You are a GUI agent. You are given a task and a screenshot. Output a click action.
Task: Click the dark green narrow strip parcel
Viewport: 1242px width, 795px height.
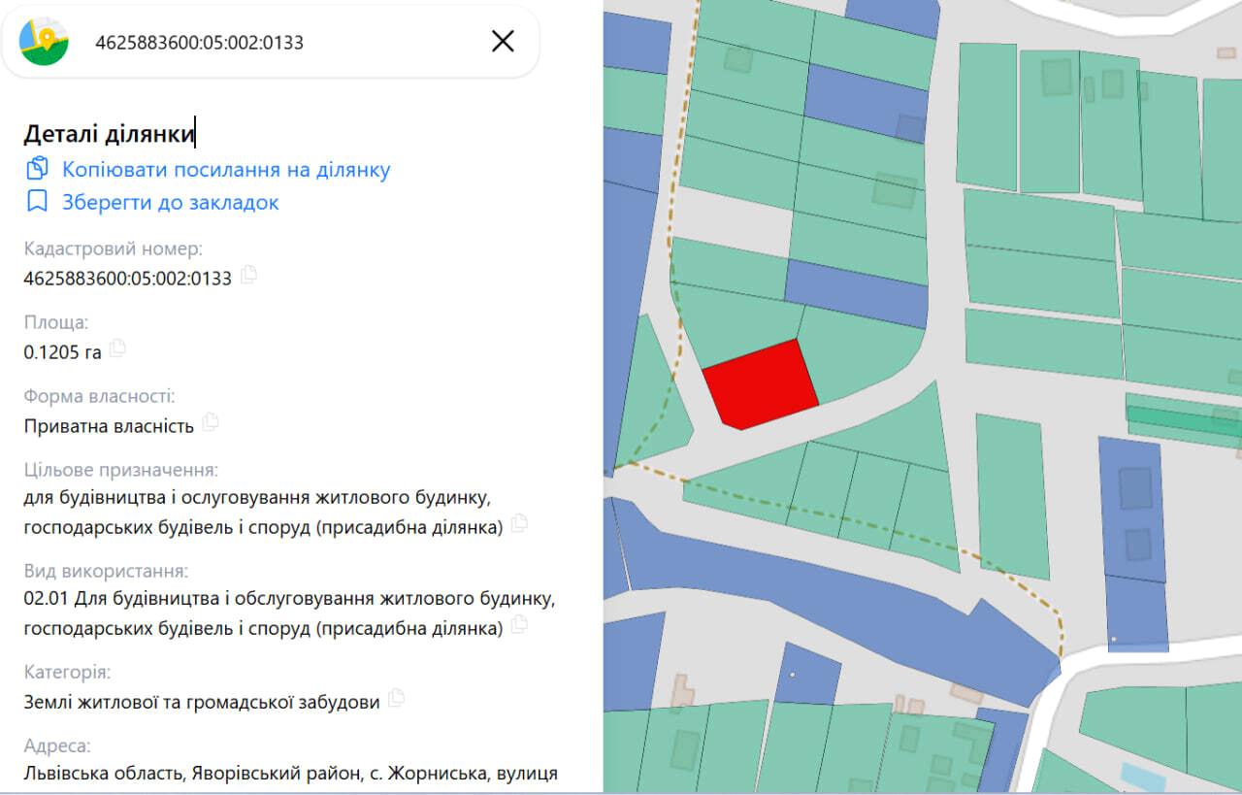tap(1184, 420)
